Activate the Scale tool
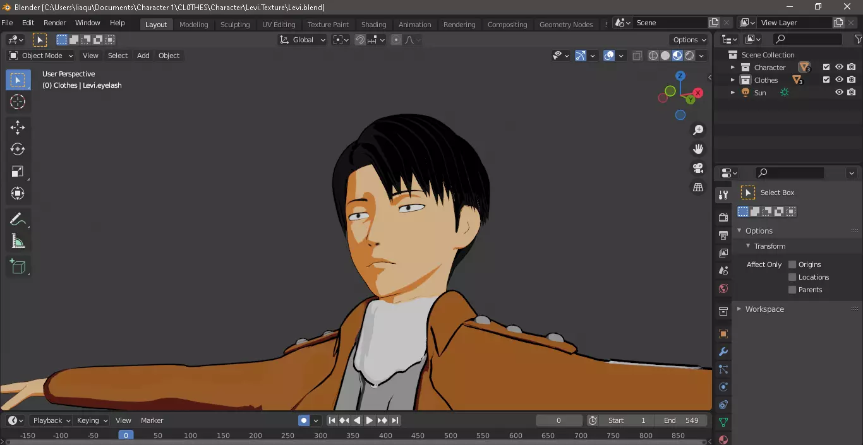This screenshot has height=445, width=863. pyautogui.click(x=18, y=172)
